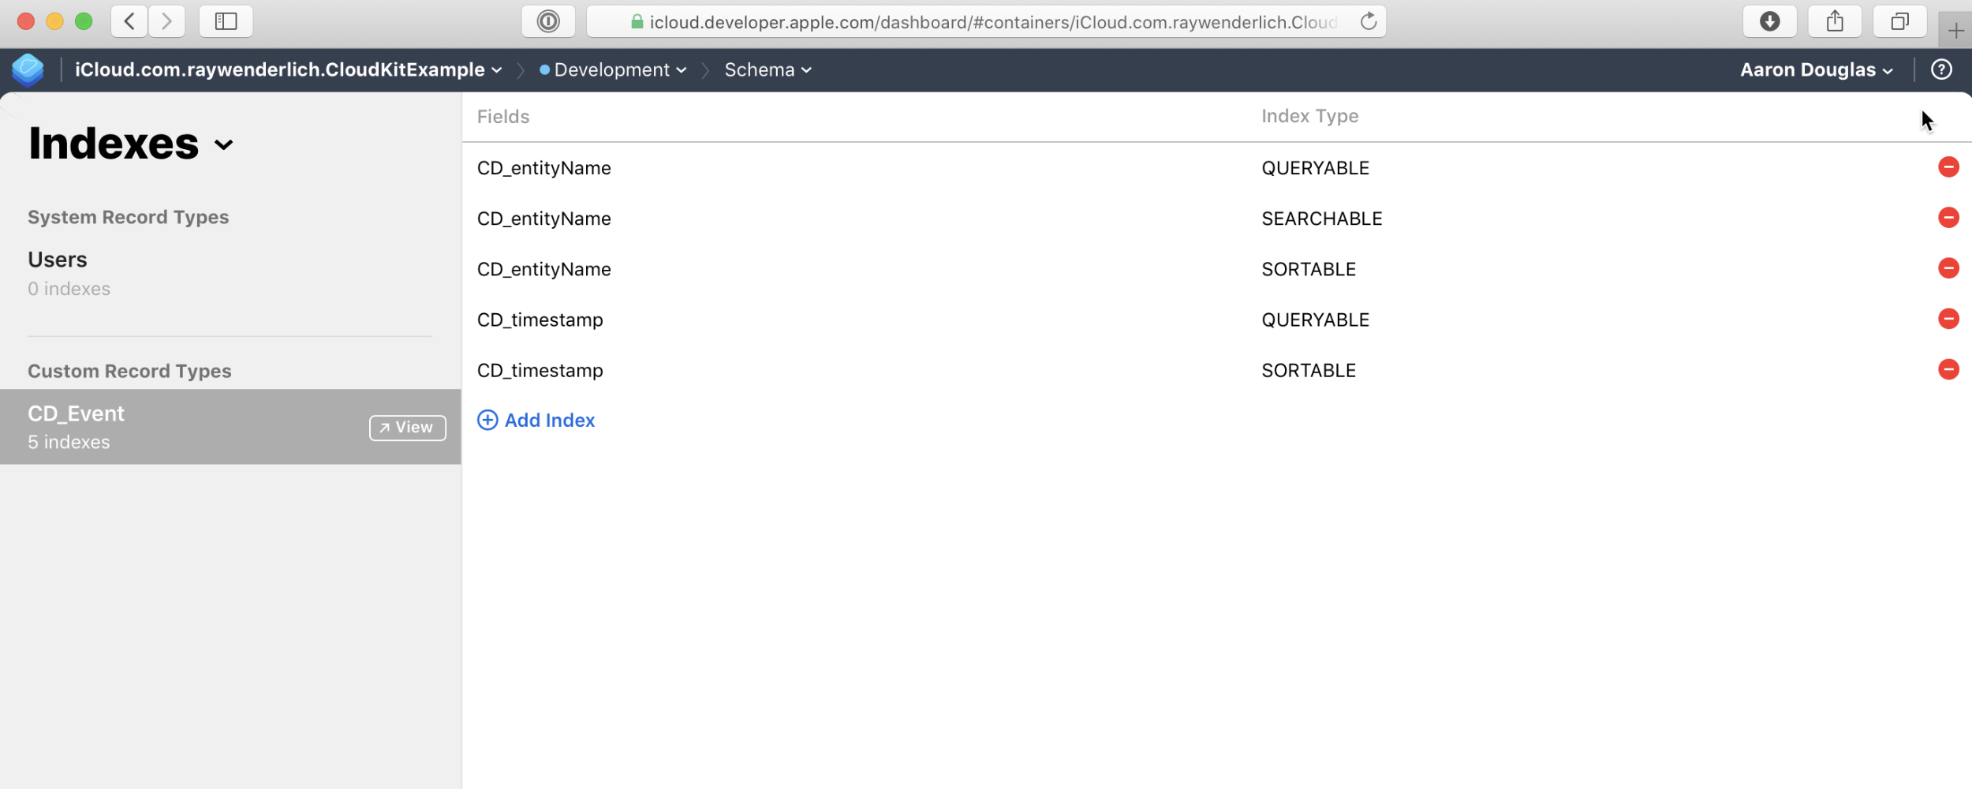
Task: Toggle the Safari sidebar button
Action: pos(226,21)
